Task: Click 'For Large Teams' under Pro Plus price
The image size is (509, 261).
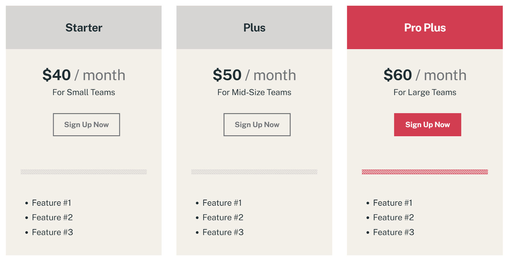Action: (425, 92)
